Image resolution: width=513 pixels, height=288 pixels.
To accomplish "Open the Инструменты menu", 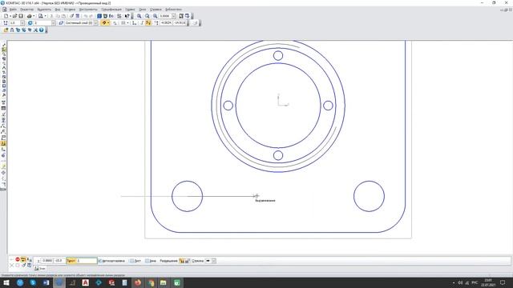I will point(88,10).
